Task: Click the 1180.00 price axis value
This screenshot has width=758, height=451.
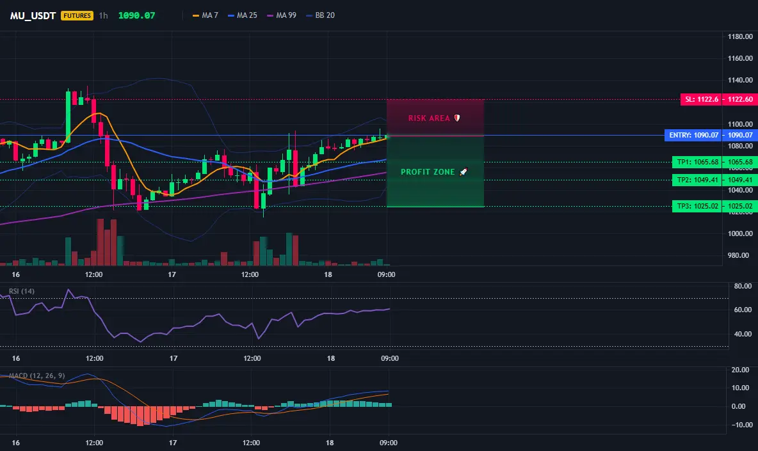Action: (740, 36)
